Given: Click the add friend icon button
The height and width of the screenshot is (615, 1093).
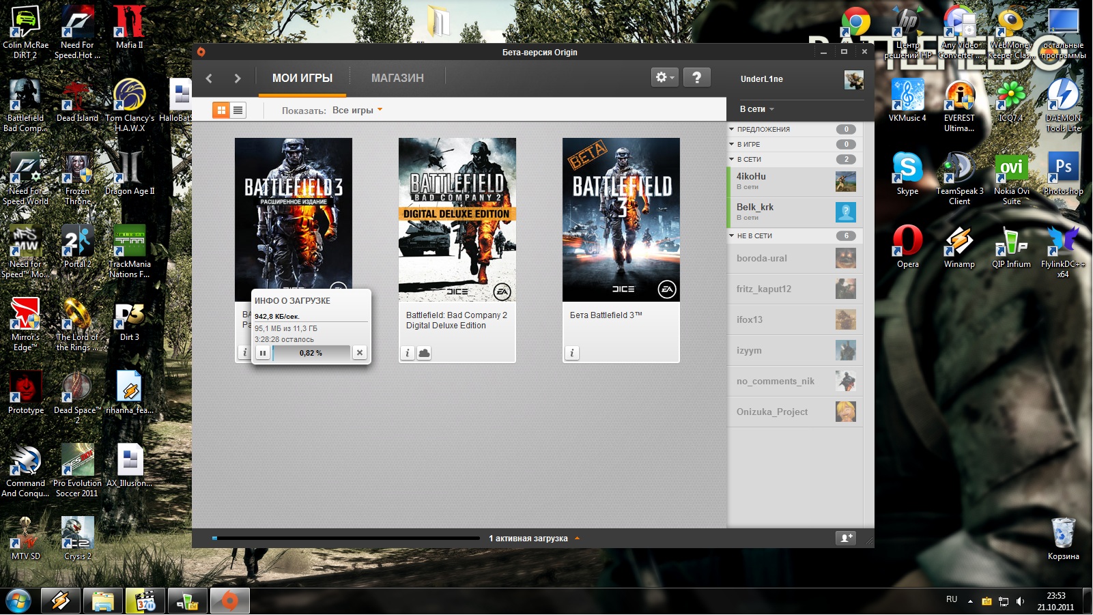Looking at the screenshot, I should click(846, 538).
